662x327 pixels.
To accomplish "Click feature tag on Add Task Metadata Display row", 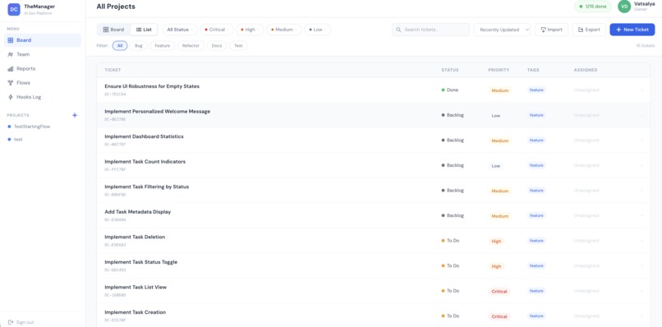I will (536, 215).
